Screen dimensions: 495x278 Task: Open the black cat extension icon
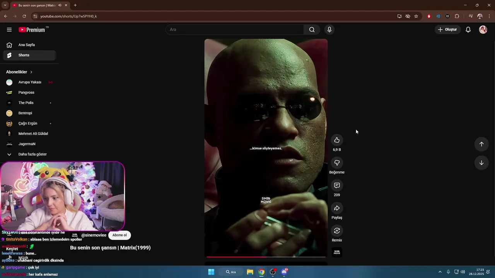click(447, 16)
